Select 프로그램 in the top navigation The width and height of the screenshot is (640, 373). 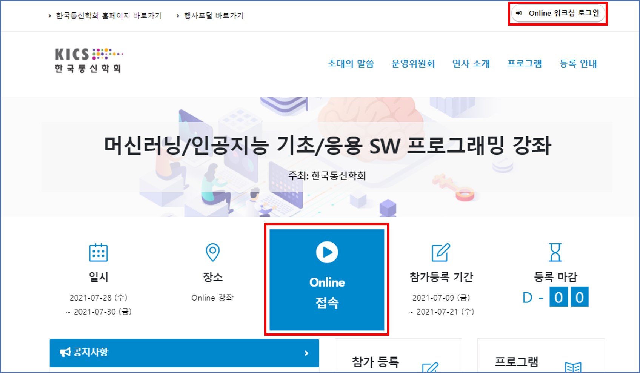tap(525, 64)
